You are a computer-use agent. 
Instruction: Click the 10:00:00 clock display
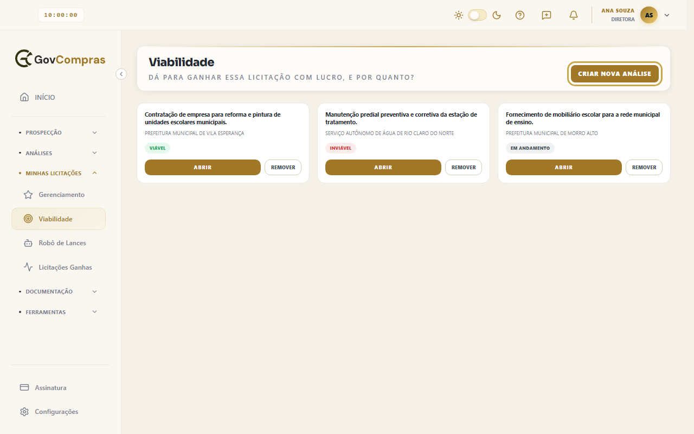[61, 15]
